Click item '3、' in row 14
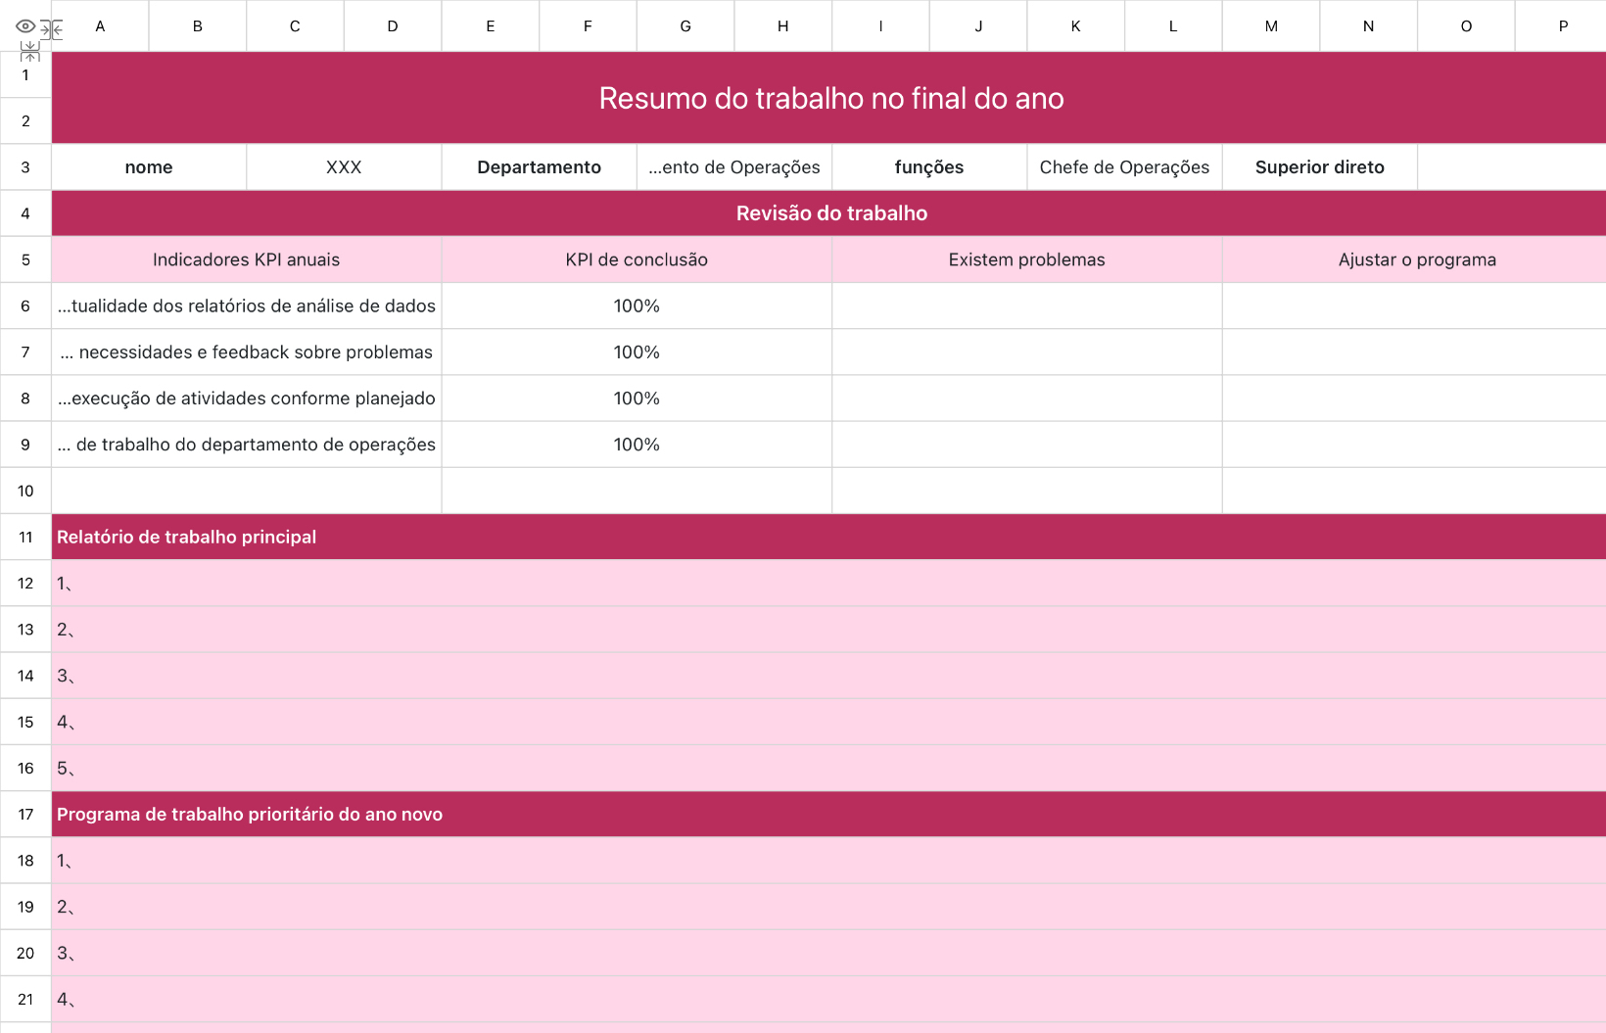The width and height of the screenshot is (1606, 1033). pos(828,676)
